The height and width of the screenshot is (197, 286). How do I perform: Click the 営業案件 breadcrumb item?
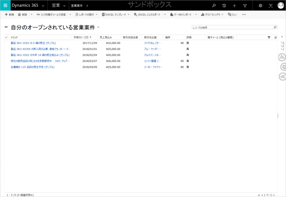77,6
